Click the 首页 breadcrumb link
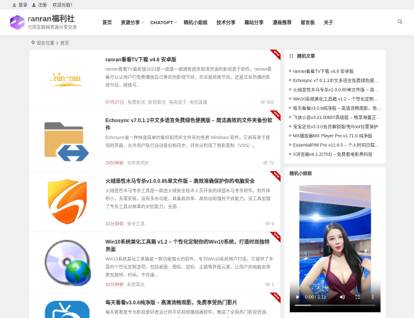Screen dimensions: 414x318 (65, 43)
